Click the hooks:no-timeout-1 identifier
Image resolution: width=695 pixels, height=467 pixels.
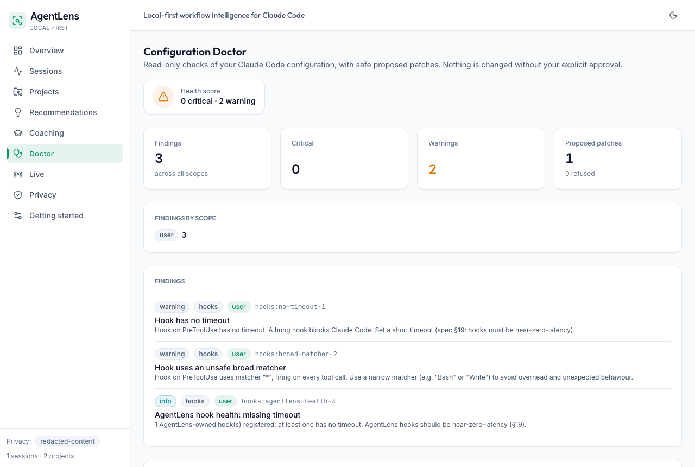290,307
